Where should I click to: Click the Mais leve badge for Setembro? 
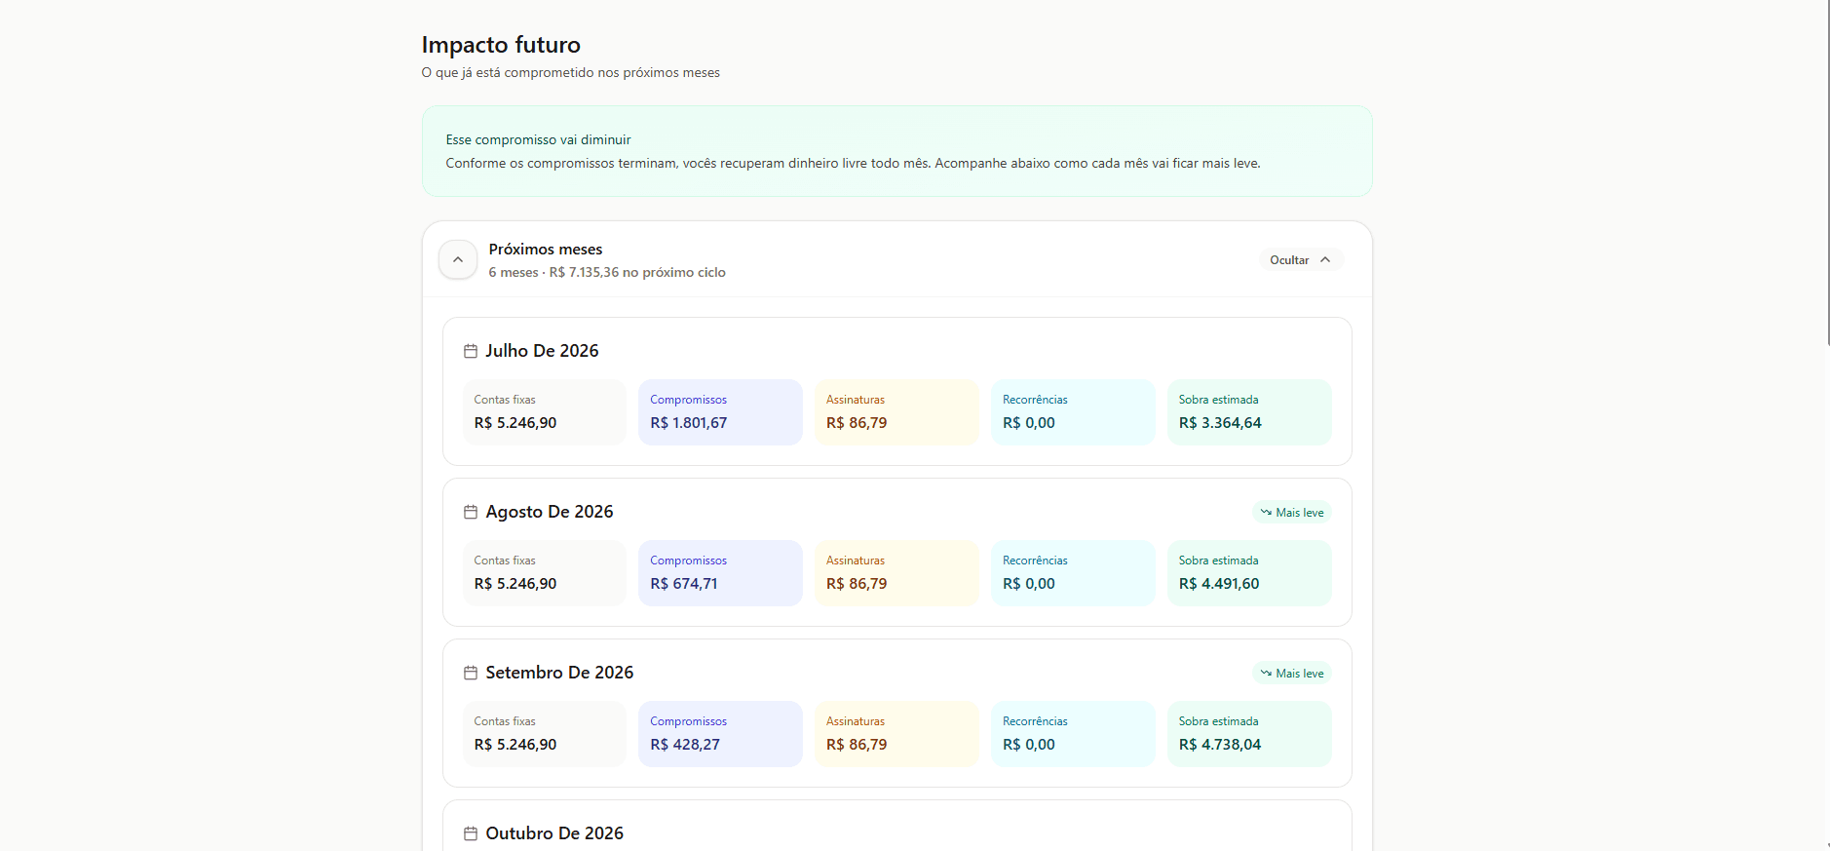point(1292,674)
